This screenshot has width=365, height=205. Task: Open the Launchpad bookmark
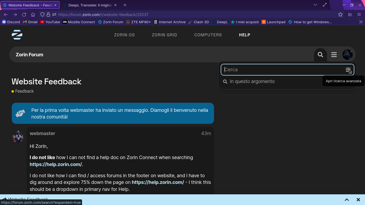273,22
